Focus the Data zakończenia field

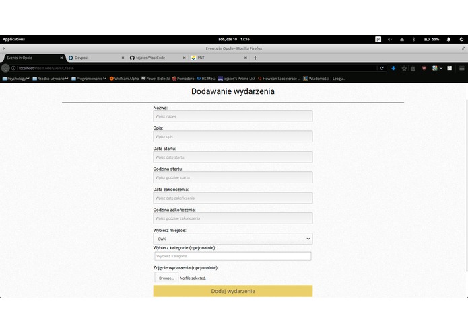pos(233,198)
